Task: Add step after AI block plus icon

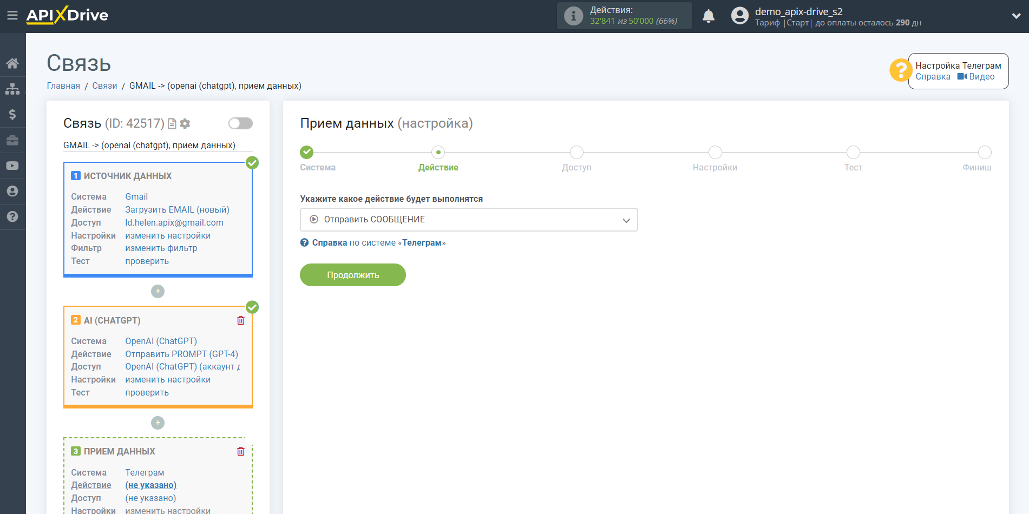Action: click(x=158, y=423)
